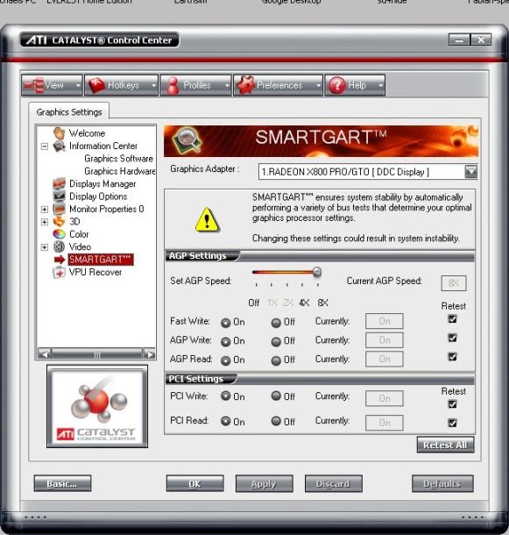
Task: Click the Displays Manager icon
Action: [59, 183]
